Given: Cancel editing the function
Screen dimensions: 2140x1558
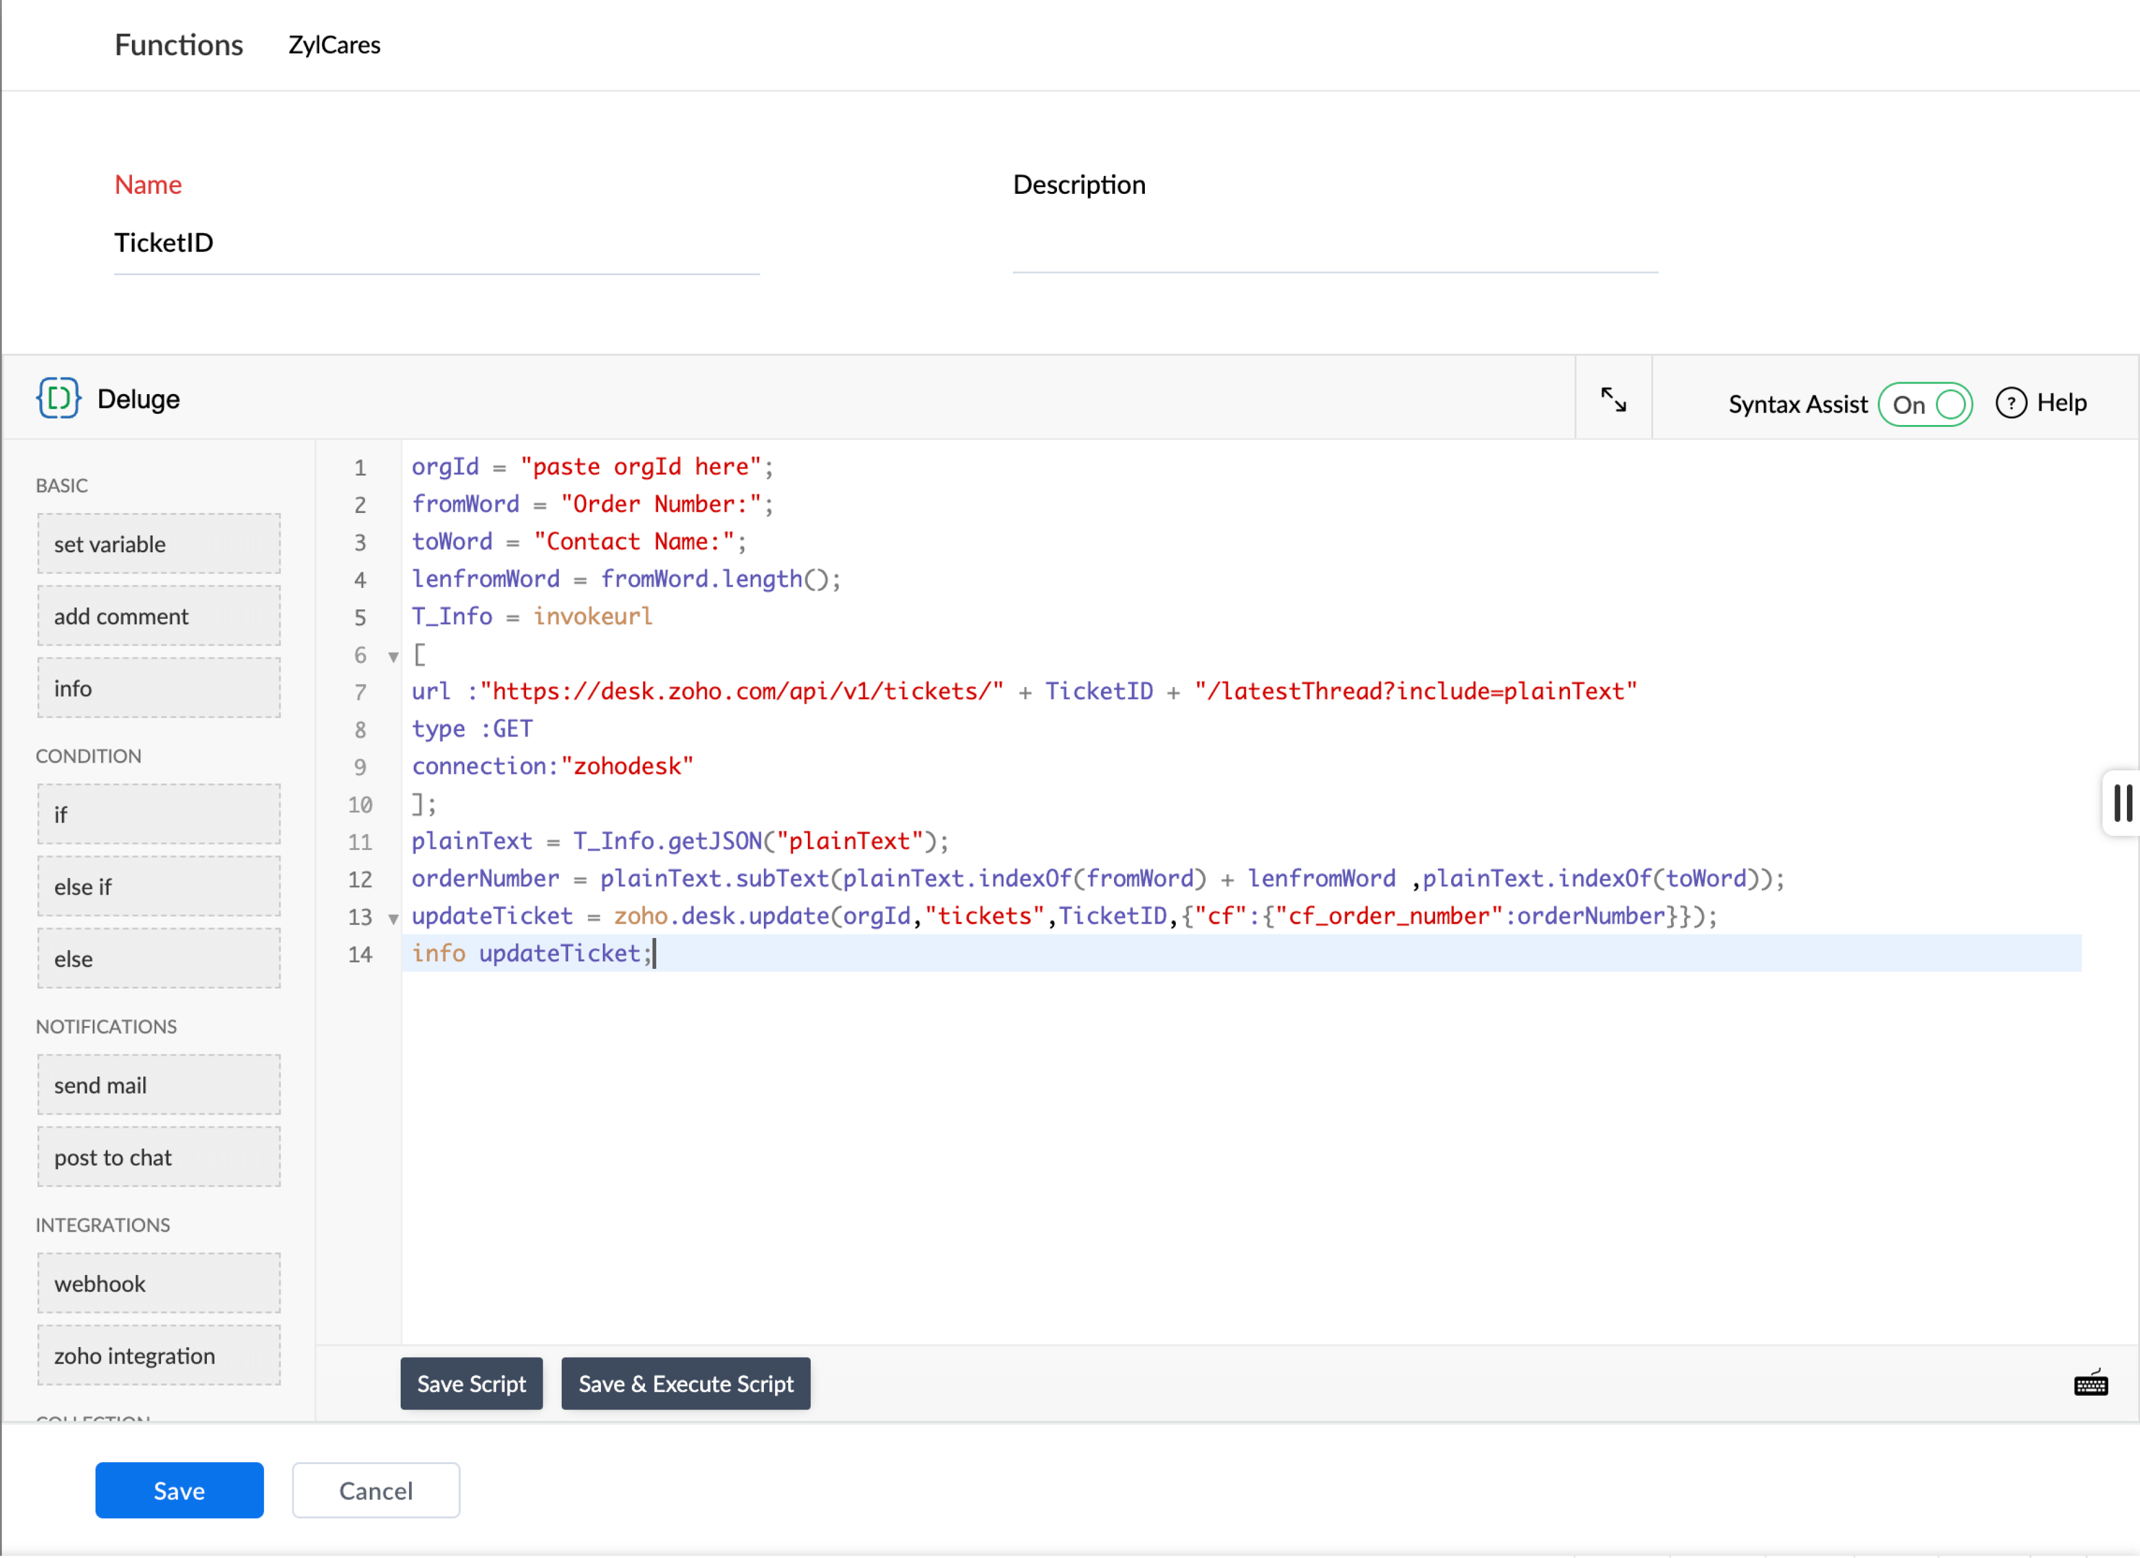Looking at the screenshot, I should click(376, 1490).
